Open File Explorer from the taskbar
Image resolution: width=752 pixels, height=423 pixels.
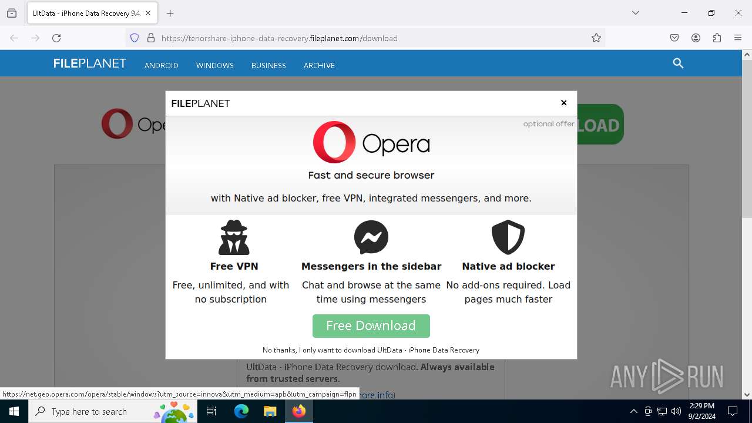[x=270, y=411]
